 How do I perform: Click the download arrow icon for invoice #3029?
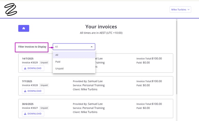(25, 68)
